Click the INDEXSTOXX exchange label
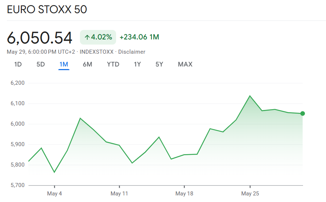The height and width of the screenshot is (202, 326). [x=96, y=52]
